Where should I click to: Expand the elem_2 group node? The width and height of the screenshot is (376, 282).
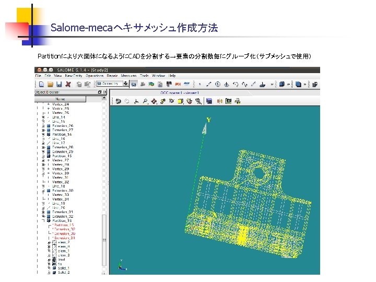pyautogui.click(x=49, y=242)
